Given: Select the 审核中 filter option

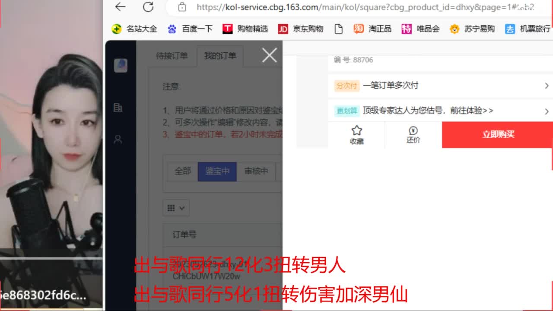Looking at the screenshot, I should [256, 171].
